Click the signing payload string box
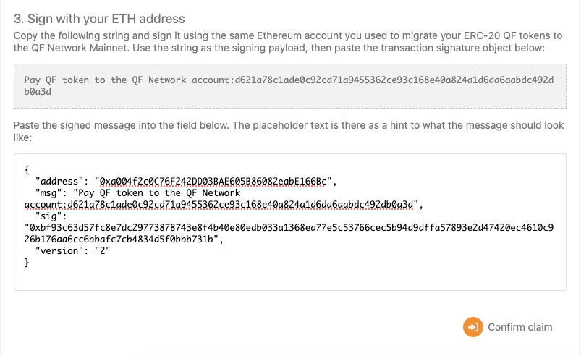 coord(289,86)
